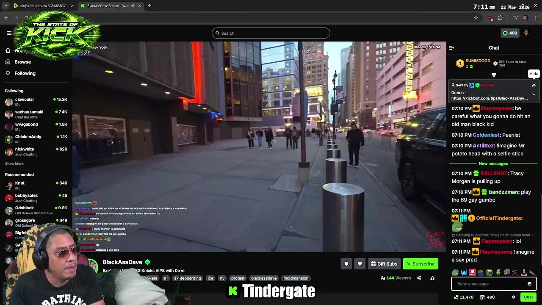Click the 144 Viewers count
This screenshot has height=305, width=542.
click(x=396, y=278)
